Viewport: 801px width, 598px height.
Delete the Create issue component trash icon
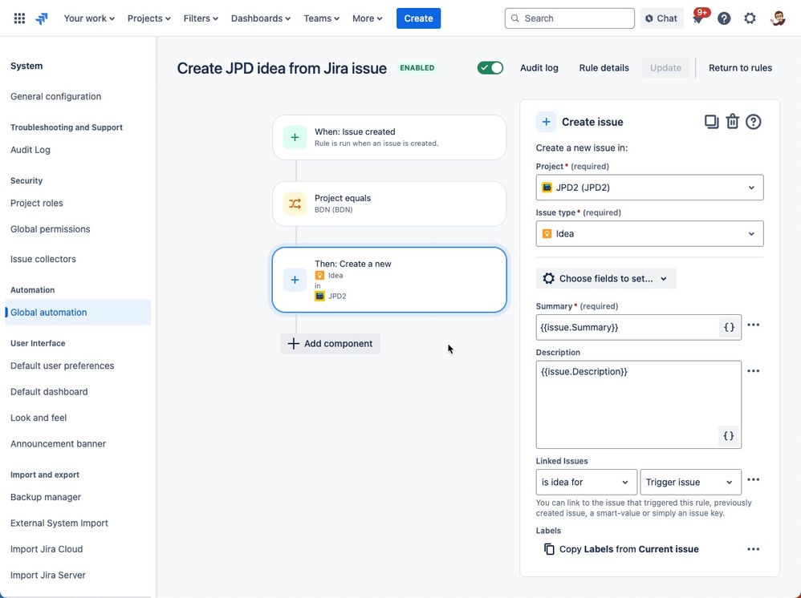[733, 121]
